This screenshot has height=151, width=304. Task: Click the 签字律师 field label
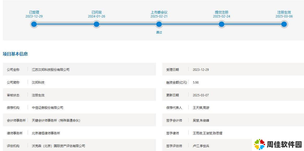(x=172, y=133)
